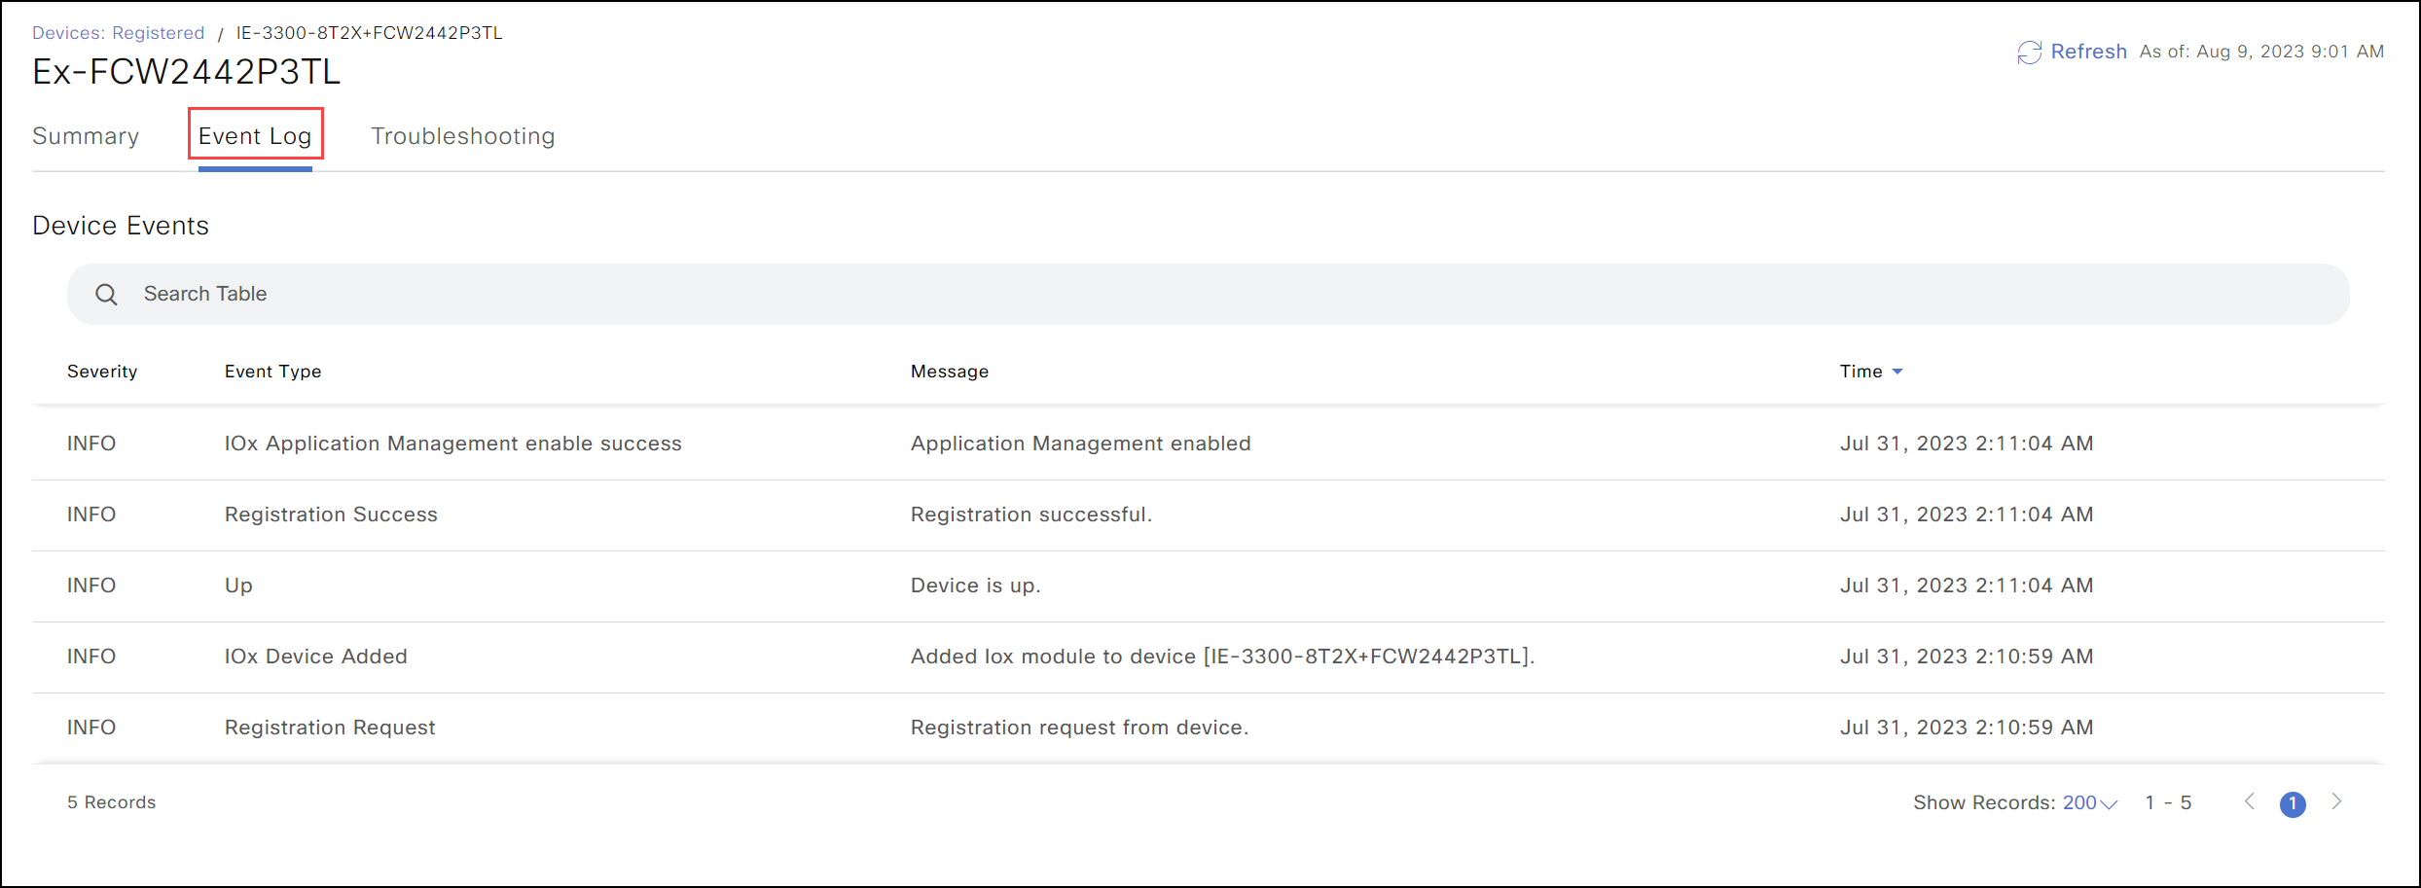This screenshot has width=2421, height=888.
Task: Click the IE-3300-8T2X+FCW2442P3TL breadcrumb text
Action: (x=370, y=33)
